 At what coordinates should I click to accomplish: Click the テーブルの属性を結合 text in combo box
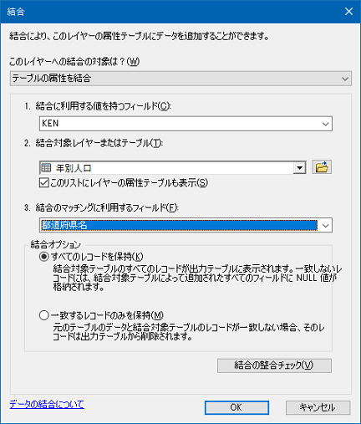(52, 79)
